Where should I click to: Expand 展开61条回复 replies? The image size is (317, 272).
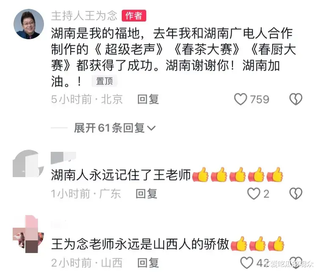coord(115,128)
